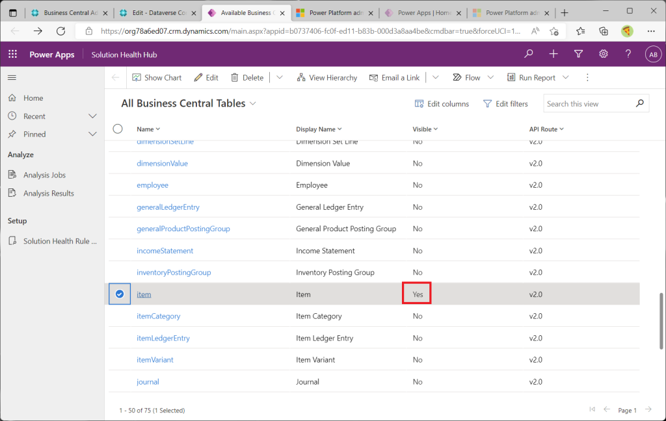Screen dimensions: 666x421
Task: Click Delete in the command bar
Action: point(247,78)
